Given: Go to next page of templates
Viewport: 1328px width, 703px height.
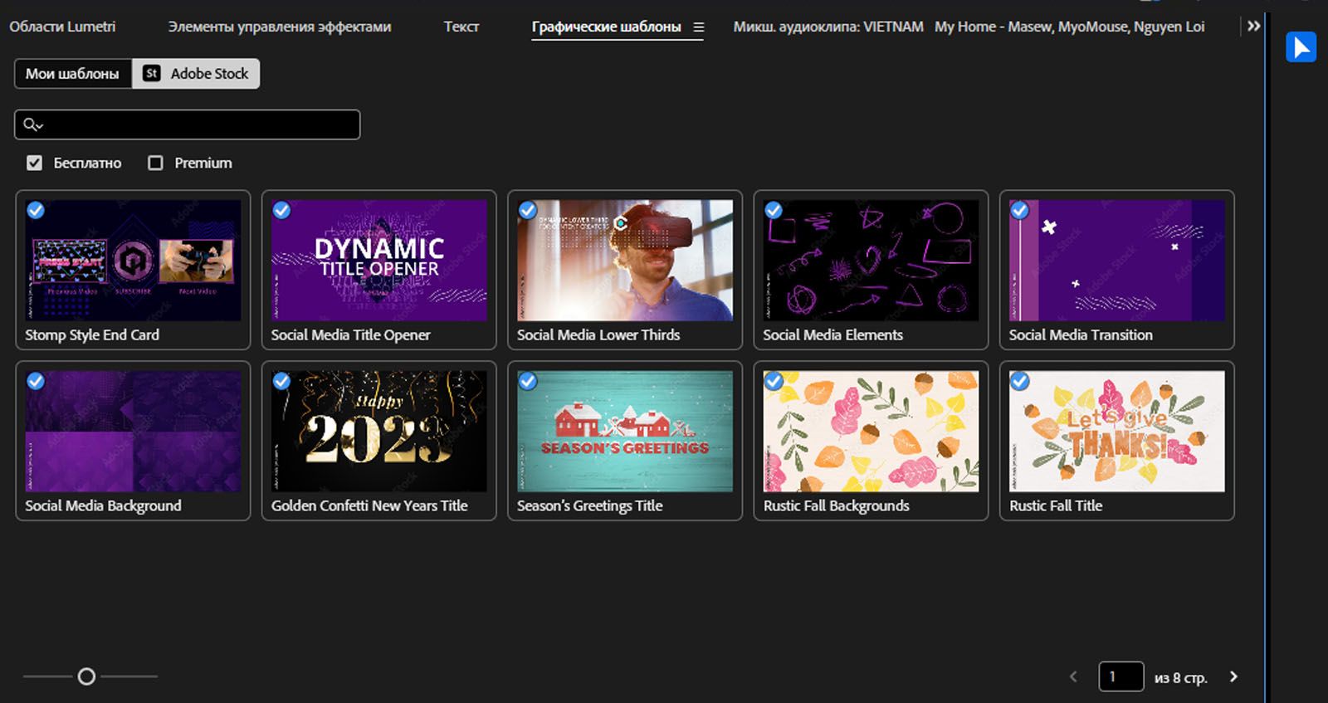Looking at the screenshot, I should (x=1233, y=676).
